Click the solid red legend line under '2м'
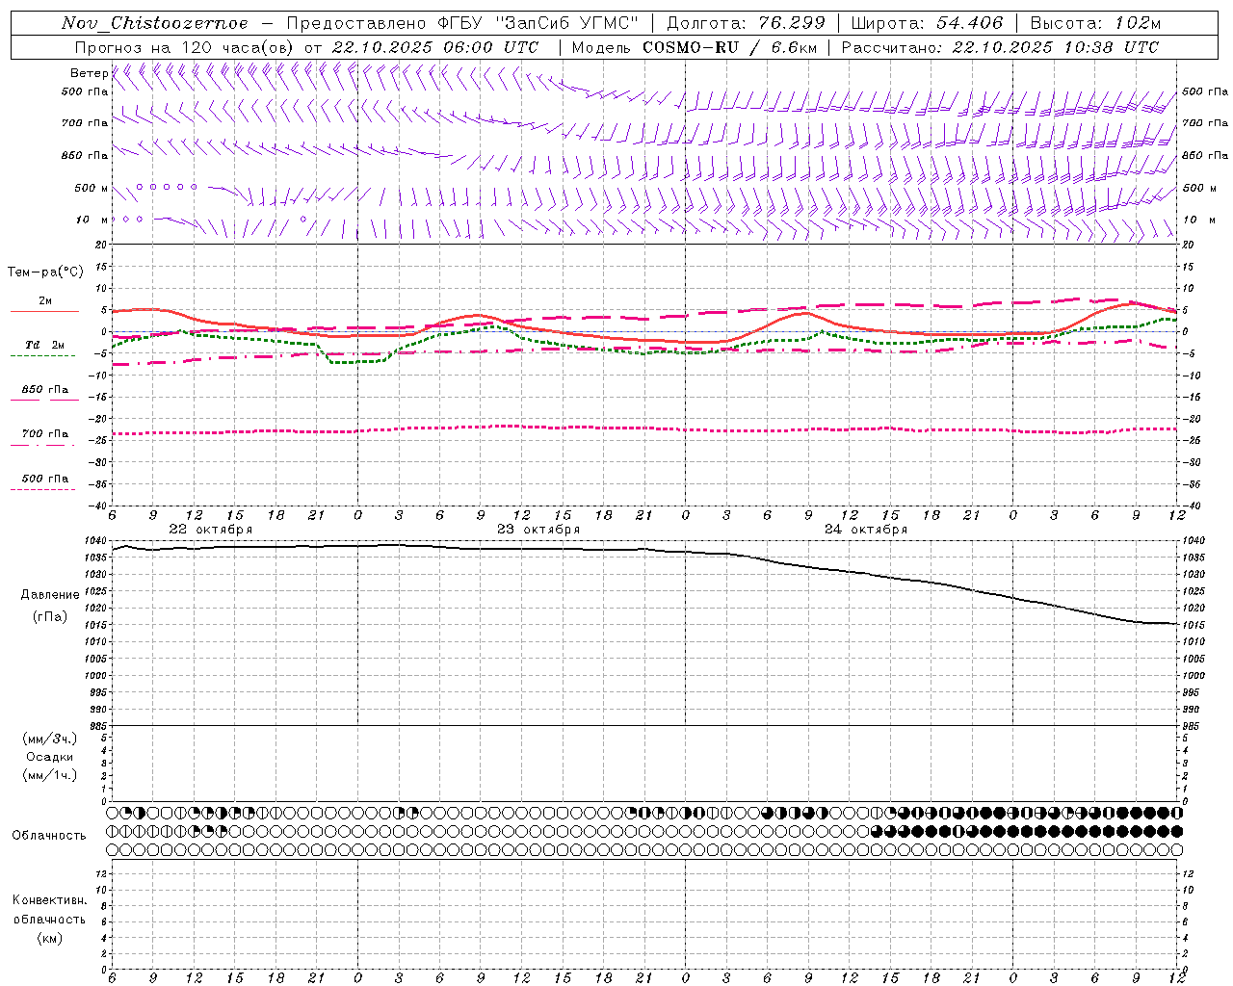 [x=44, y=311]
